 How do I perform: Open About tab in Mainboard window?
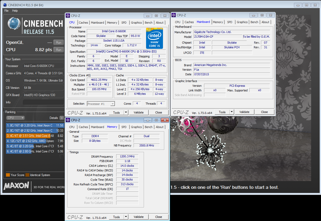pos(265,22)
